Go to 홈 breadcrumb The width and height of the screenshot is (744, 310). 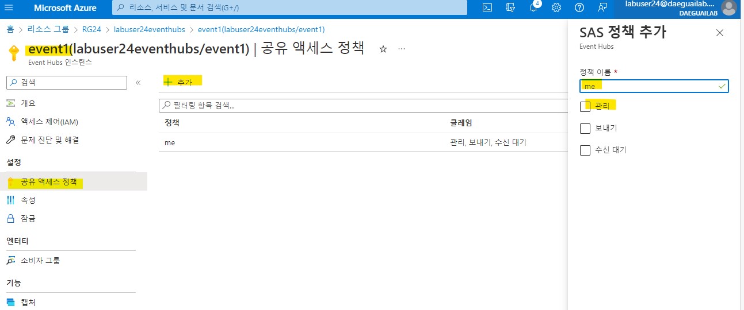[10, 29]
